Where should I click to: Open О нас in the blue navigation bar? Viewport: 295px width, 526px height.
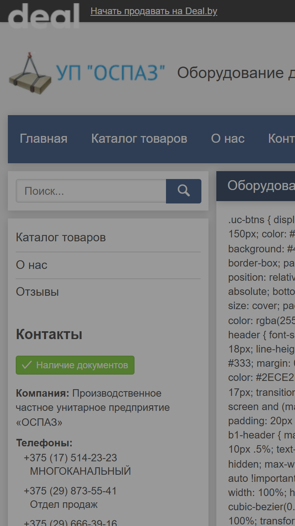tap(228, 139)
